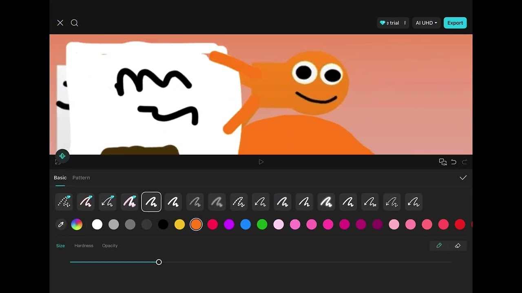
Task: Tap the Export button
Action: (x=455, y=23)
